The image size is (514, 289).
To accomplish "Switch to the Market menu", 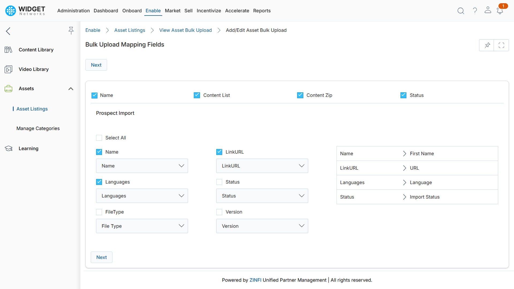I will [x=172, y=11].
